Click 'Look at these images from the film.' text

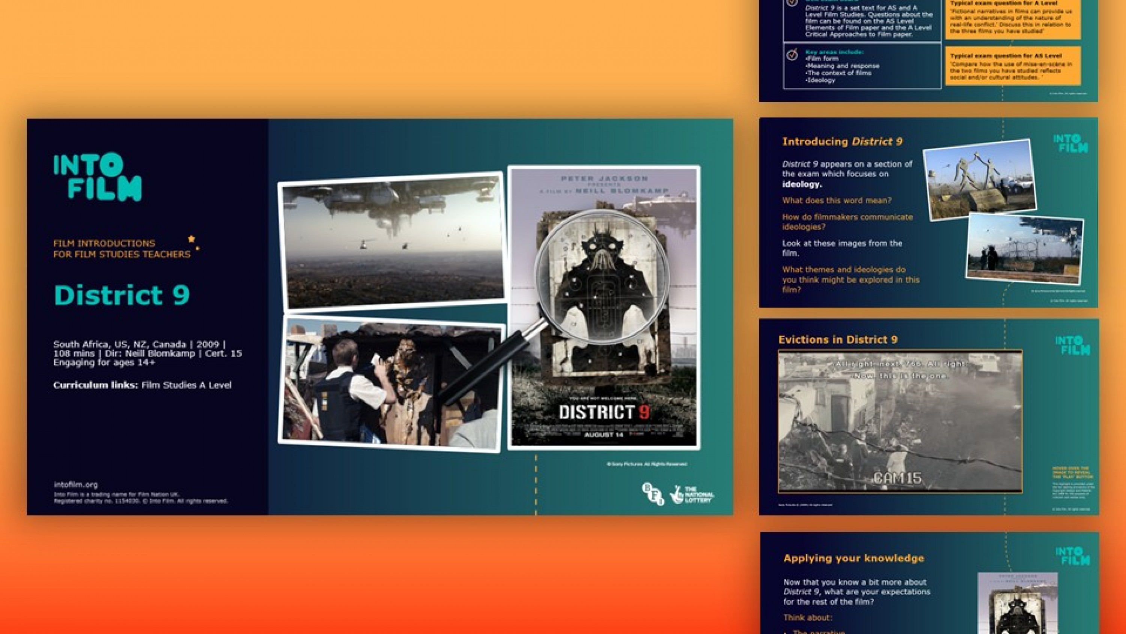pyautogui.click(x=842, y=248)
